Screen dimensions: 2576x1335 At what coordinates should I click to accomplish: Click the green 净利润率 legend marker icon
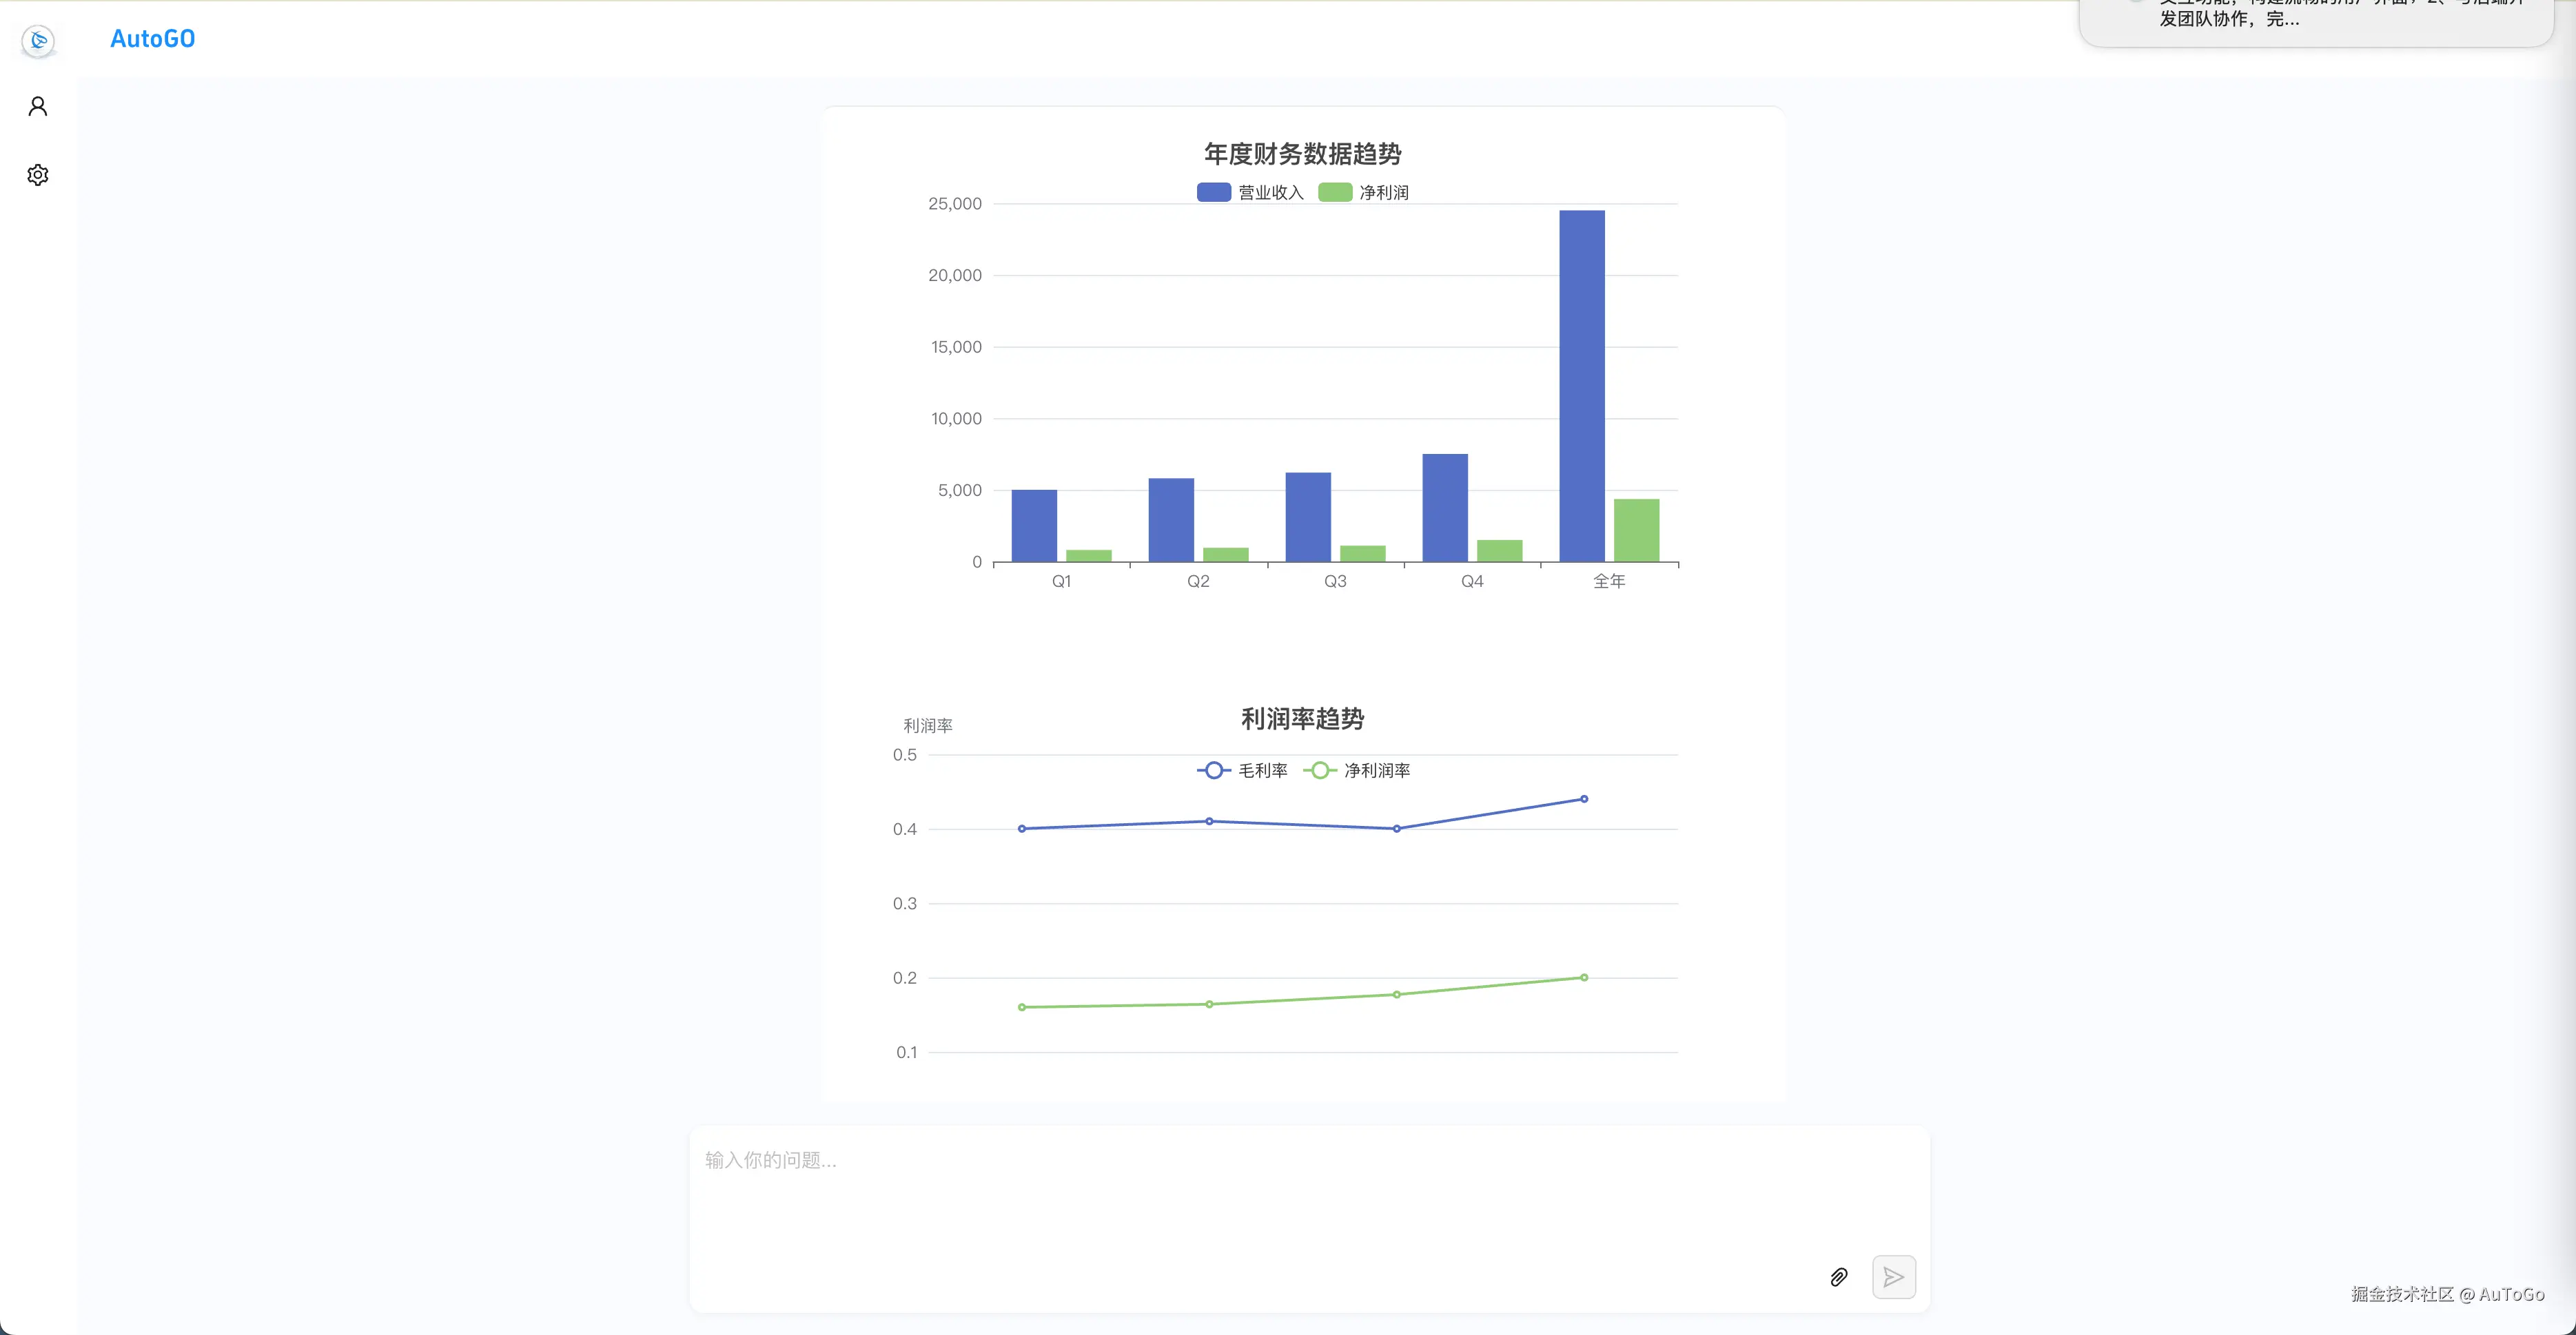pyautogui.click(x=1320, y=769)
